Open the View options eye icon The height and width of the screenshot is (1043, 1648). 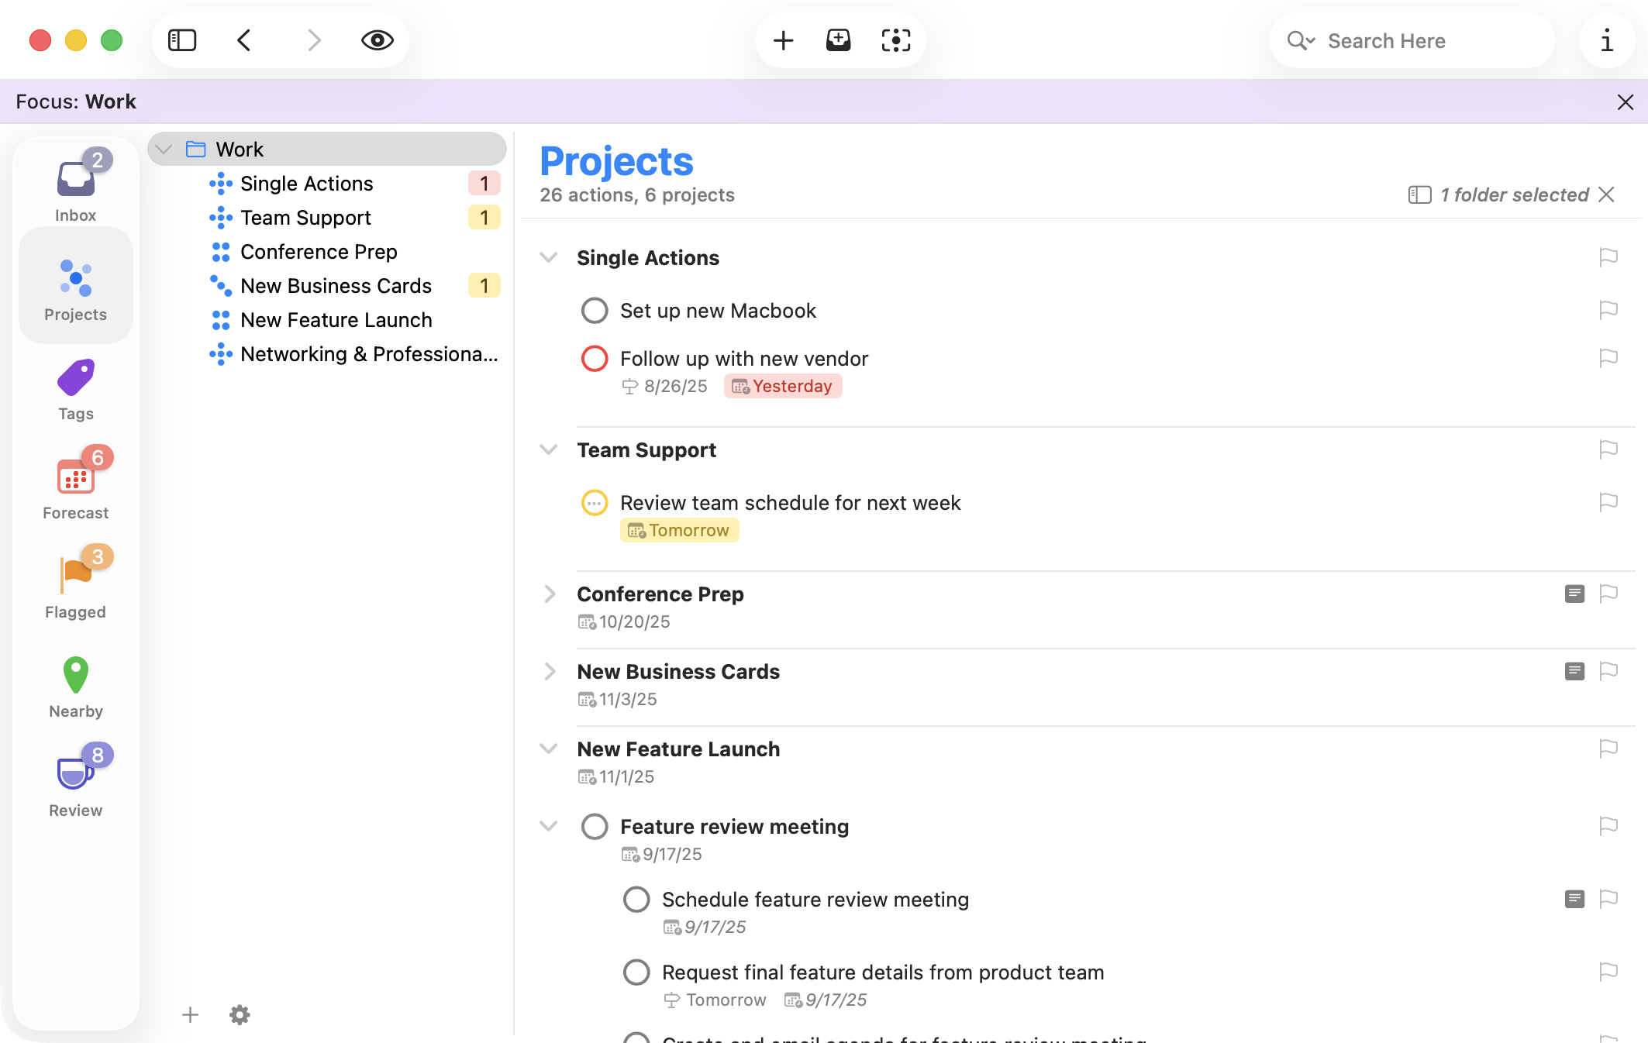[x=378, y=40]
